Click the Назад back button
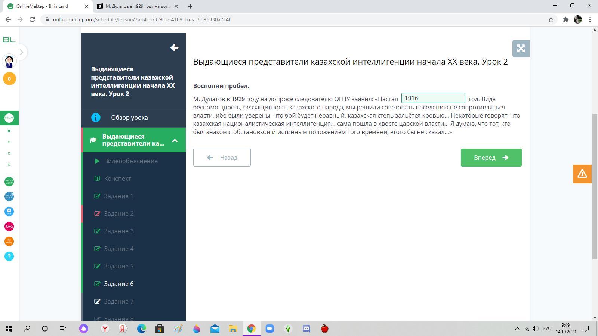 coord(222,158)
